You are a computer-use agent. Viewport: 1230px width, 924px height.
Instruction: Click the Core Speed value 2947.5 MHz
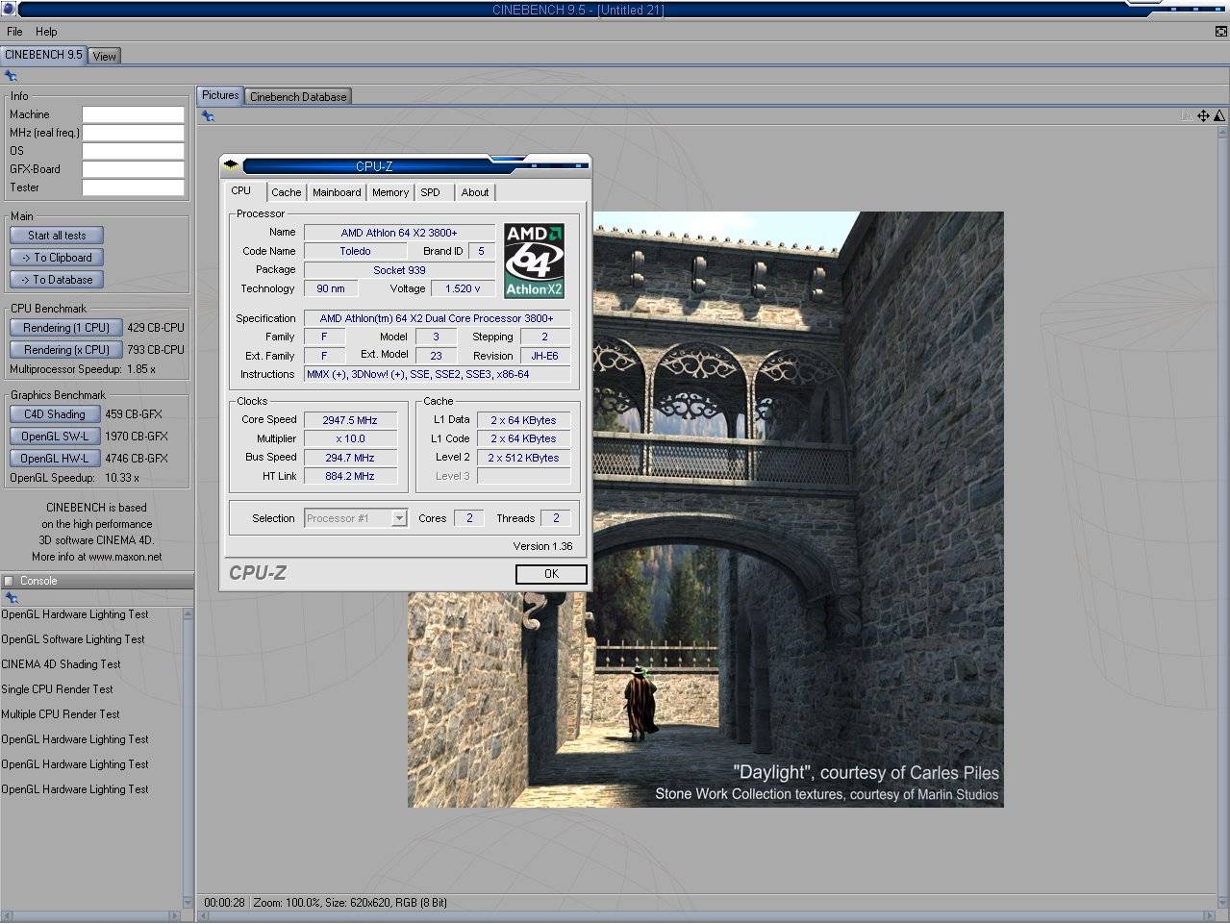tap(350, 420)
